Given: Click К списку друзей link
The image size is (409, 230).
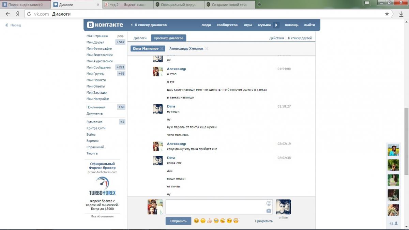Looking at the screenshot, I should click(x=300, y=38).
